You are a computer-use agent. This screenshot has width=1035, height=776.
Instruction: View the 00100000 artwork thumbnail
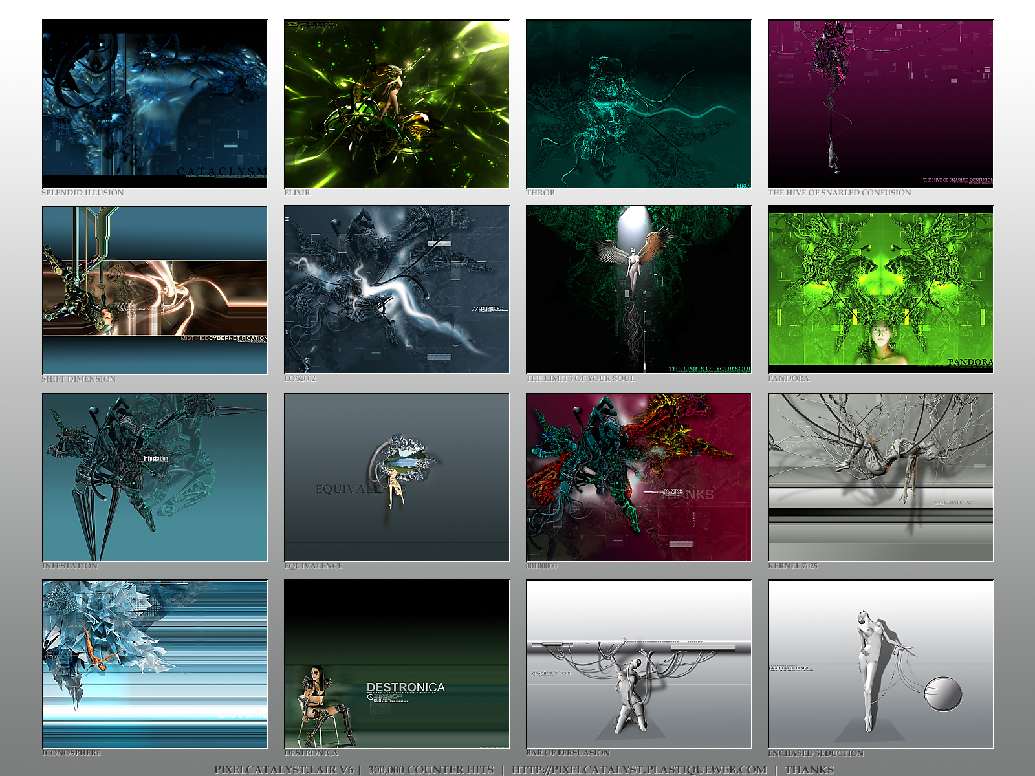pos(638,477)
